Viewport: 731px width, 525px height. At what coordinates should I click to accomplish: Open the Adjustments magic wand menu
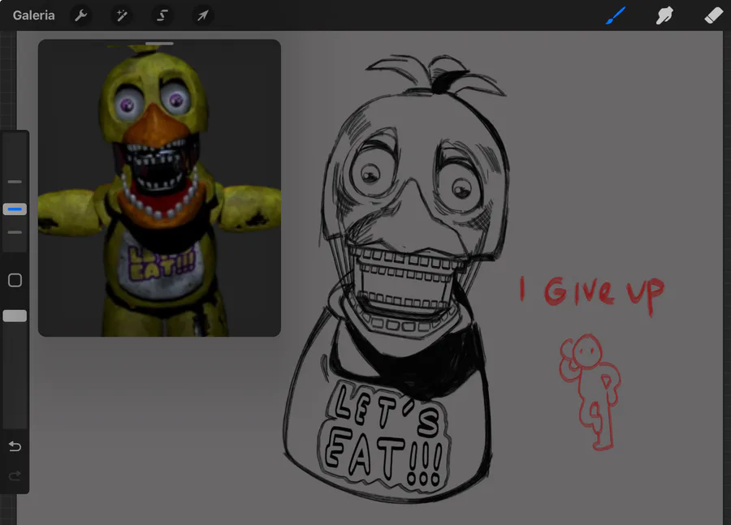click(x=122, y=15)
